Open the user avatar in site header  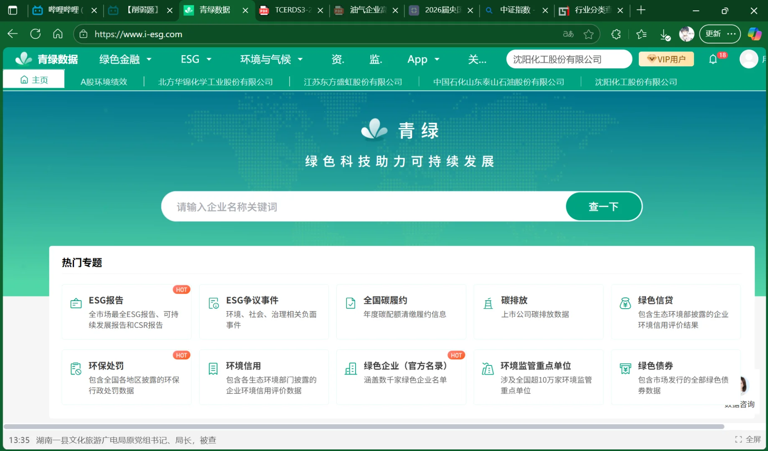click(749, 59)
